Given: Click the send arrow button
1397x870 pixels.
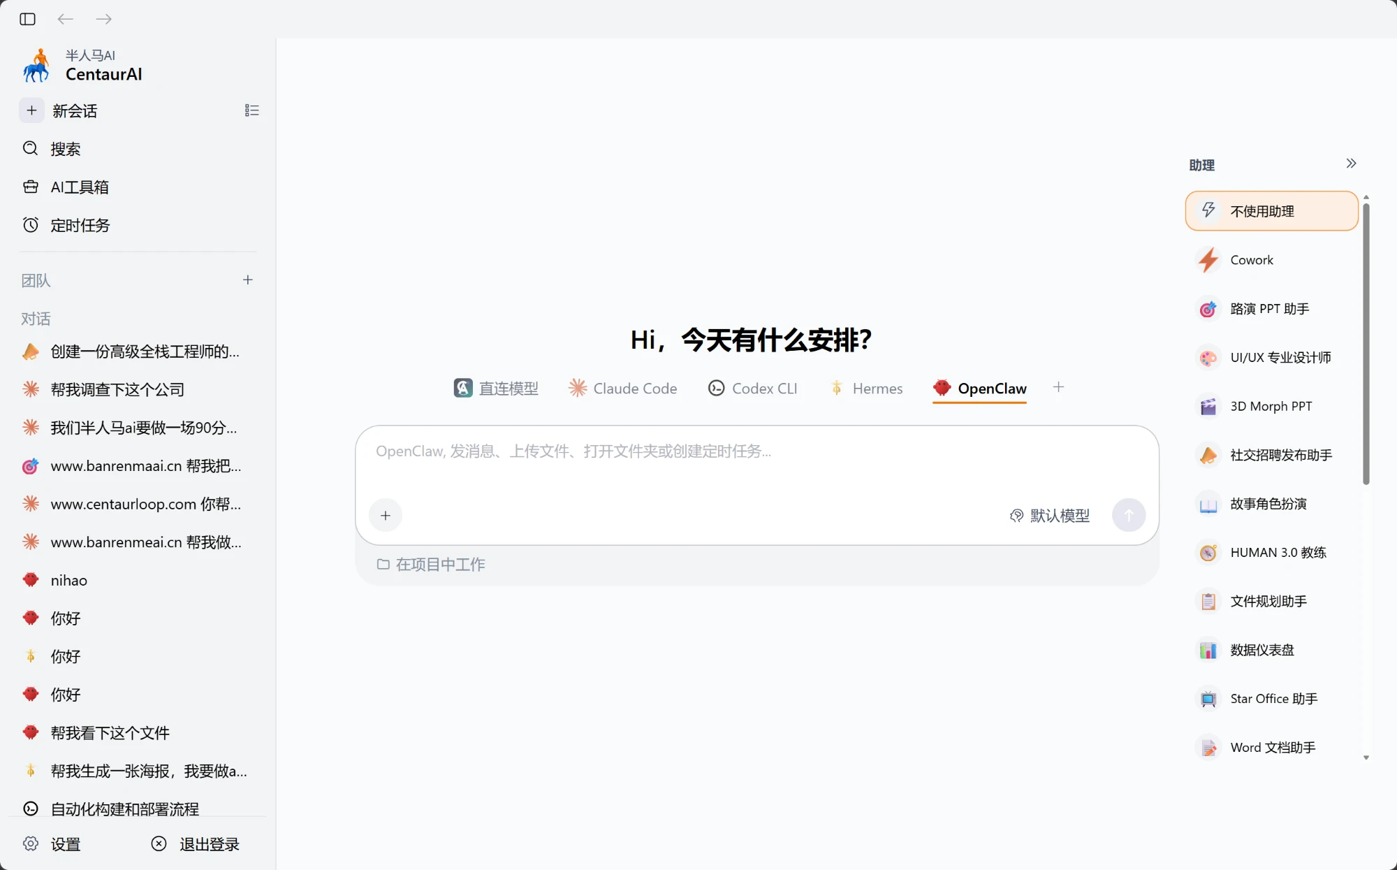Looking at the screenshot, I should 1129,516.
